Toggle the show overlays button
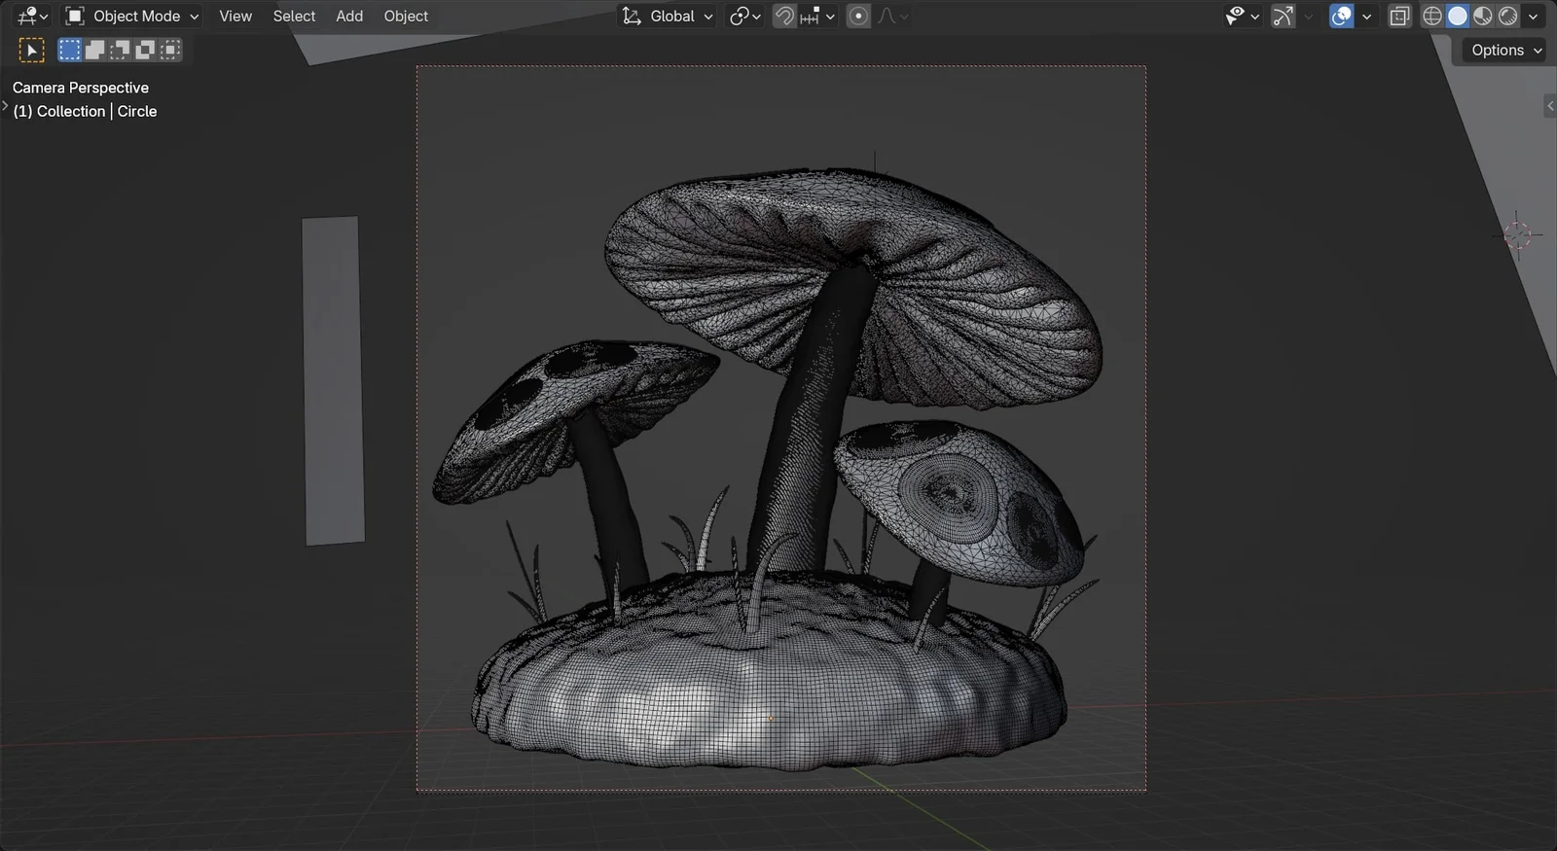The image size is (1557, 851). click(x=1342, y=16)
